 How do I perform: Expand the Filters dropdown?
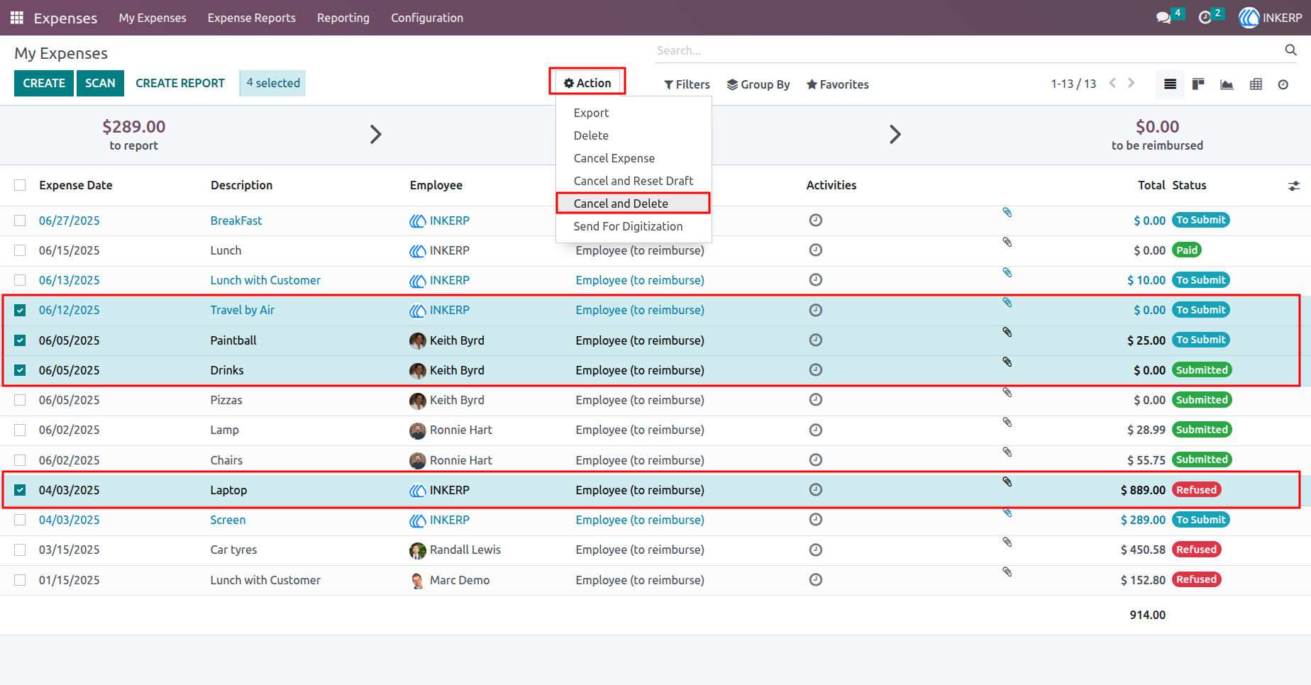click(687, 84)
